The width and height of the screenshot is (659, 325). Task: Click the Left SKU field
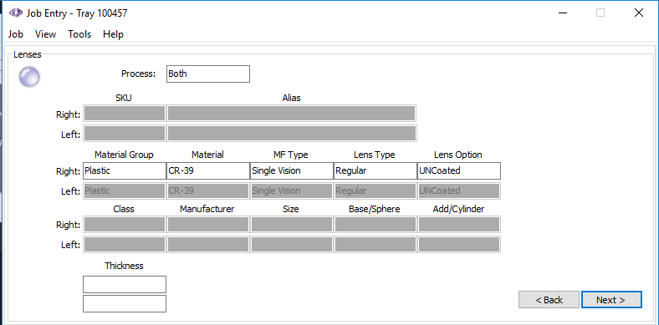(125, 133)
